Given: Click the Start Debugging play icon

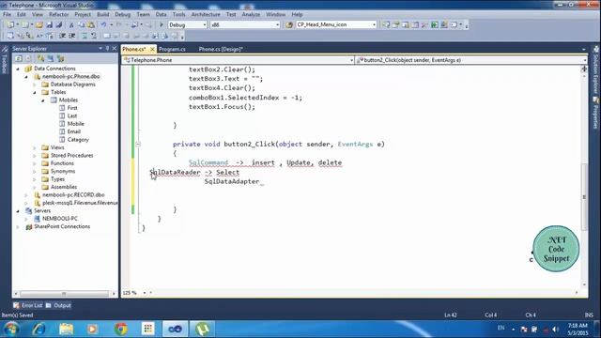Looking at the screenshot, I should 162,25.
